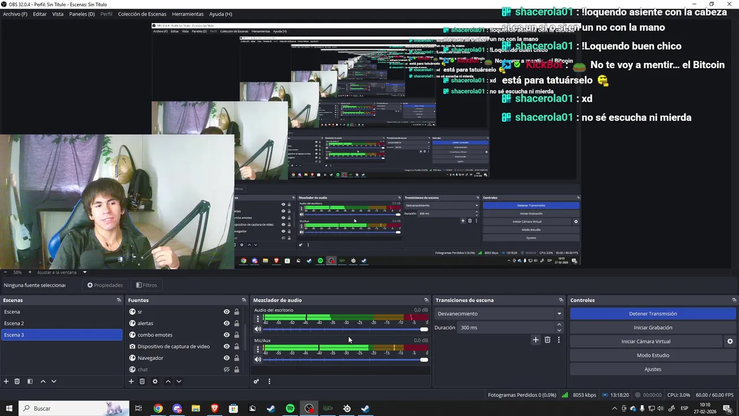The height and width of the screenshot is (416, 739).
Task: Open audio mixer menu three-dots icon
Action: pos(269,381)
